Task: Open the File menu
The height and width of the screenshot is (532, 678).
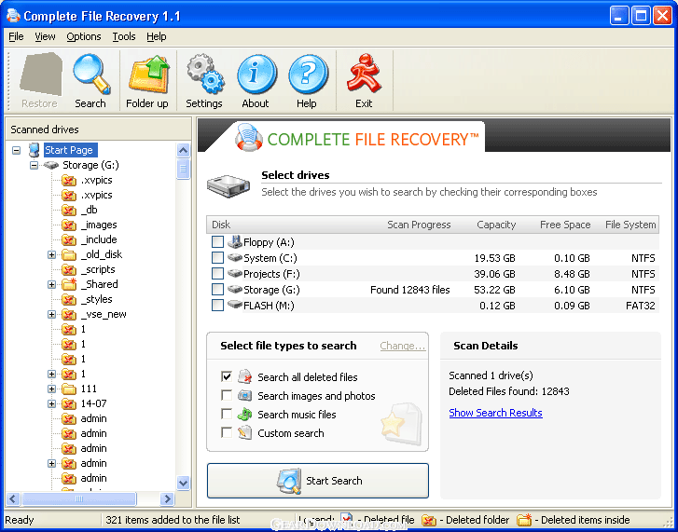Action: tap(16, 36)
